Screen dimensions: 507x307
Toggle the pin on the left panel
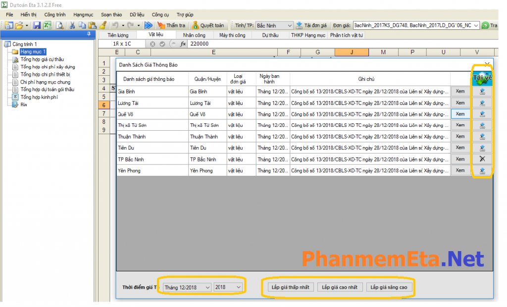tap(89, 34)
